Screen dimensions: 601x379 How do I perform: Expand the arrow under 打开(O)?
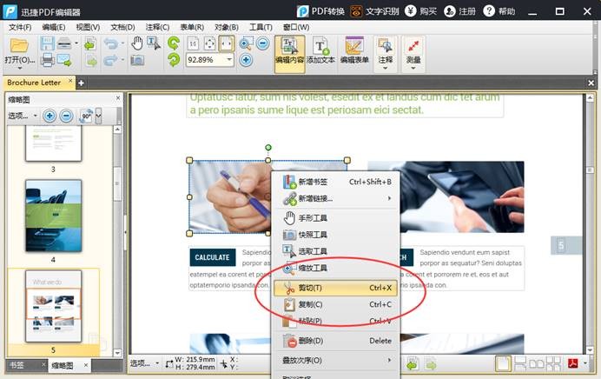[x=20, y=69]
